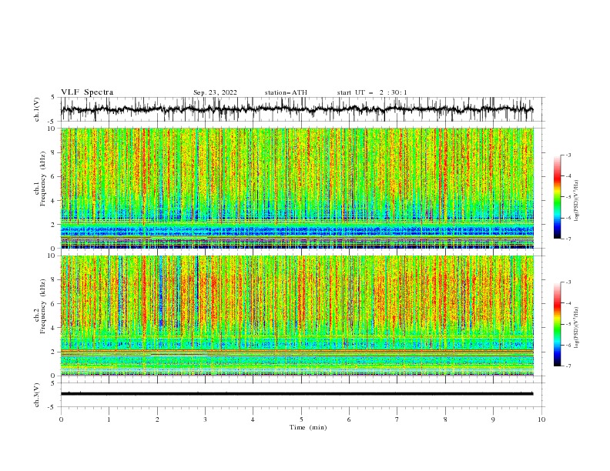
Task: Click time axis tick label 9
Action: 493,419
